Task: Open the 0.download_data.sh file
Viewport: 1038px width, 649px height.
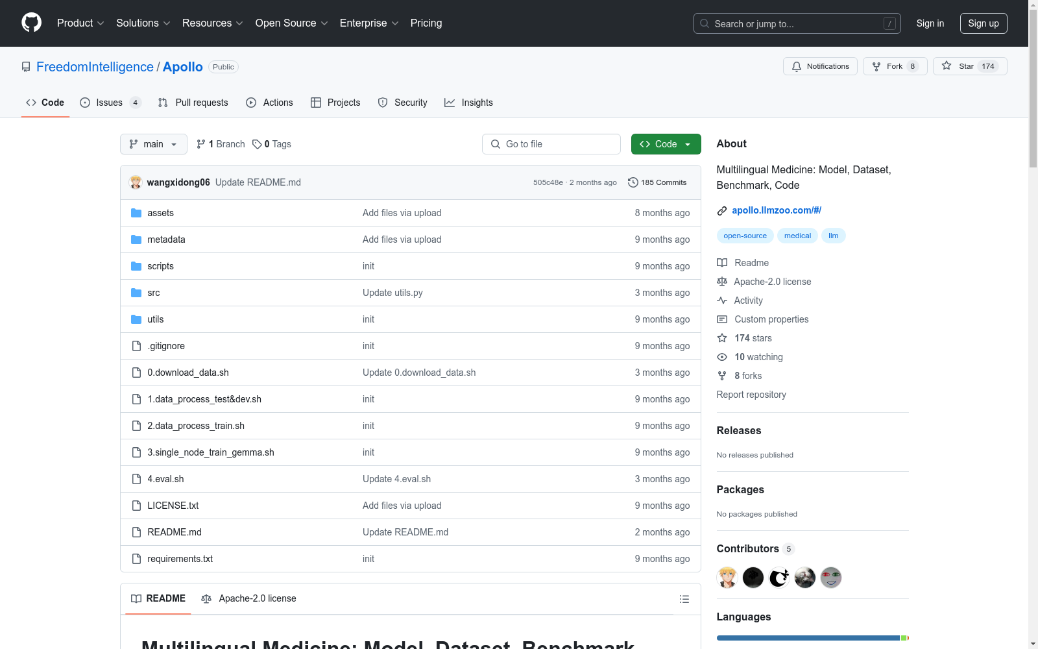Action: point(188,373)
